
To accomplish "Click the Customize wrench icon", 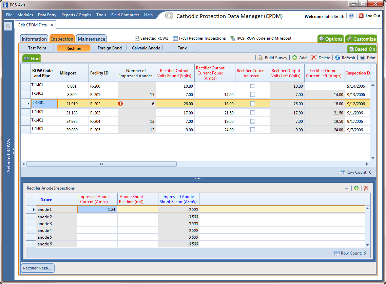I will coord(349,39).
